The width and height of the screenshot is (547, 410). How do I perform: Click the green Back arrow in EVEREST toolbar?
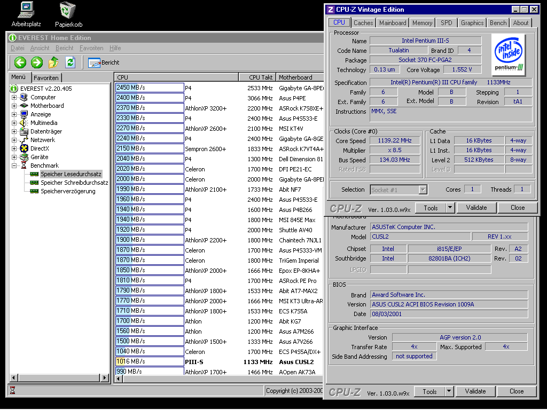coord(20,62)
